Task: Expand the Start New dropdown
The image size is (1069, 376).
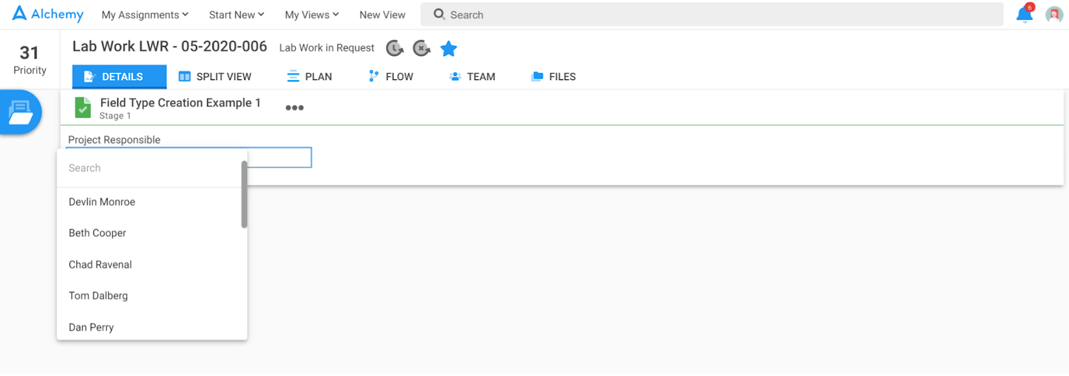Action: [237, 15]
